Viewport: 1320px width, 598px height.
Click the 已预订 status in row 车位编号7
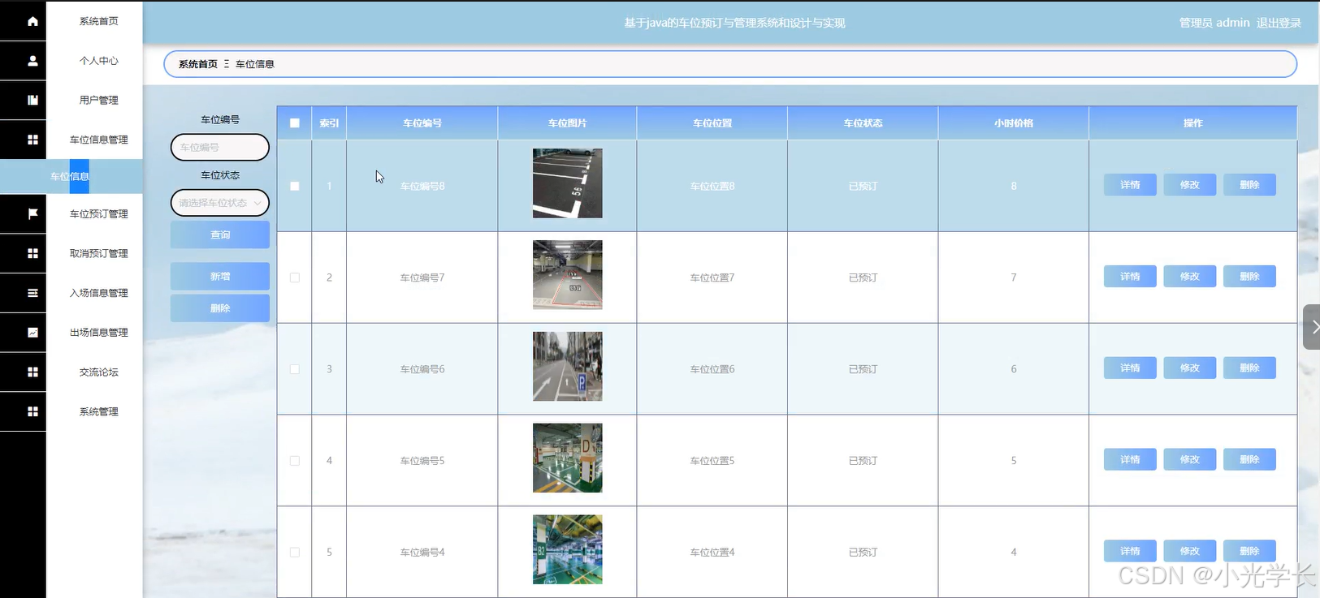point(863,277)
